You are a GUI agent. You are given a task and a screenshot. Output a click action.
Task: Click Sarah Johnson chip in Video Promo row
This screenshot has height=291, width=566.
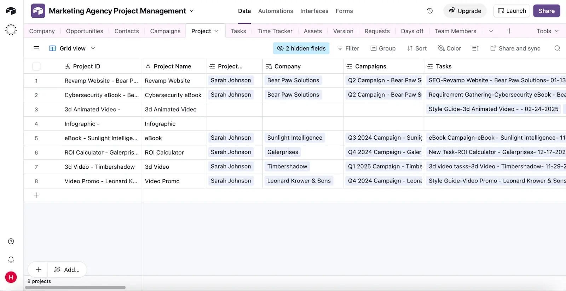click(231, 181)
